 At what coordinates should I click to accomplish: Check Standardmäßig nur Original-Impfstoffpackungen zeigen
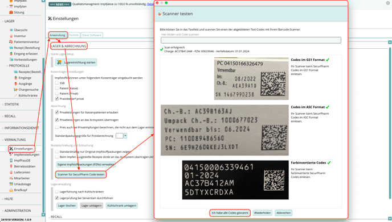coord(57,152)
